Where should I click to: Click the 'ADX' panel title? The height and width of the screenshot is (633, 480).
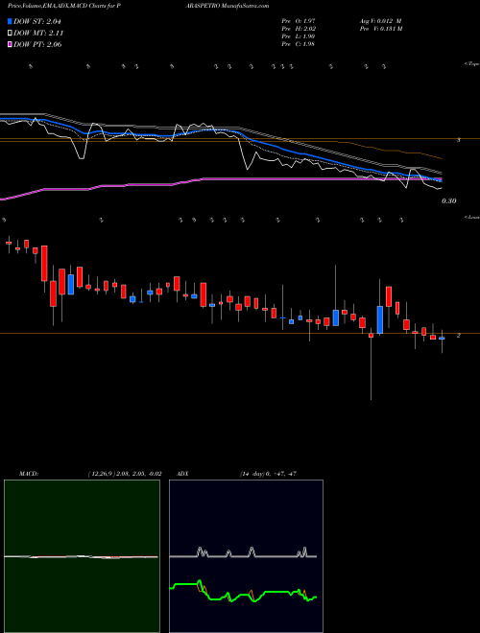pos(182,474)
